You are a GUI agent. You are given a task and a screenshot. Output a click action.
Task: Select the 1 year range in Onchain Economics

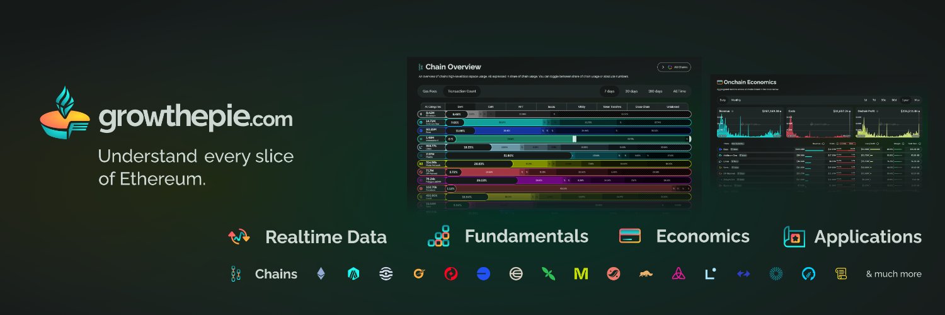905,100
